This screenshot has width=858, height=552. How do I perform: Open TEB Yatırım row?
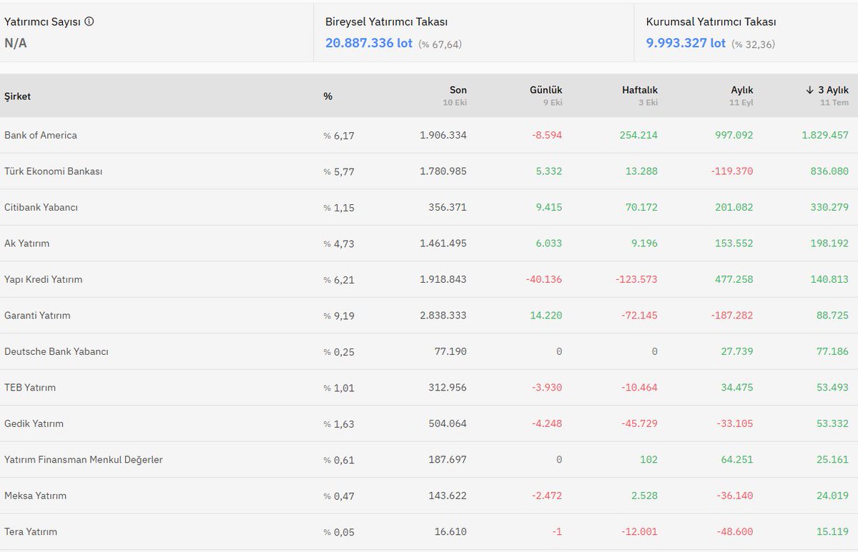(x=429, y=388)
